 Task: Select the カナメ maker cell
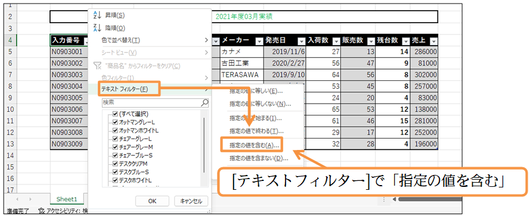241,52
